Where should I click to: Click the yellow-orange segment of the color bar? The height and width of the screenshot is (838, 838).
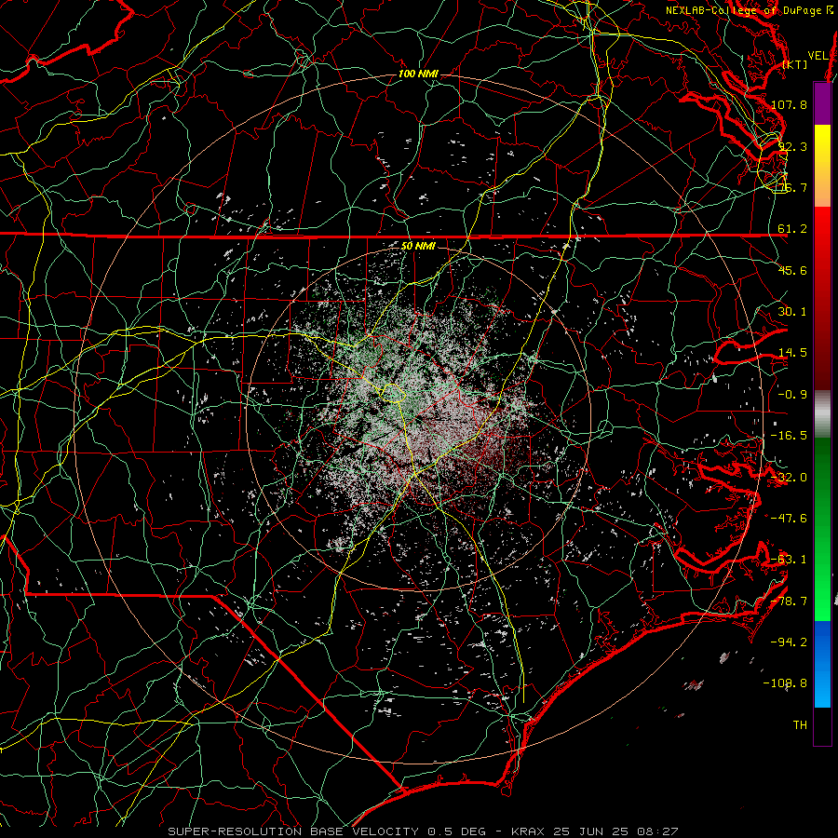pyautogui.click(x=822, y=166)
